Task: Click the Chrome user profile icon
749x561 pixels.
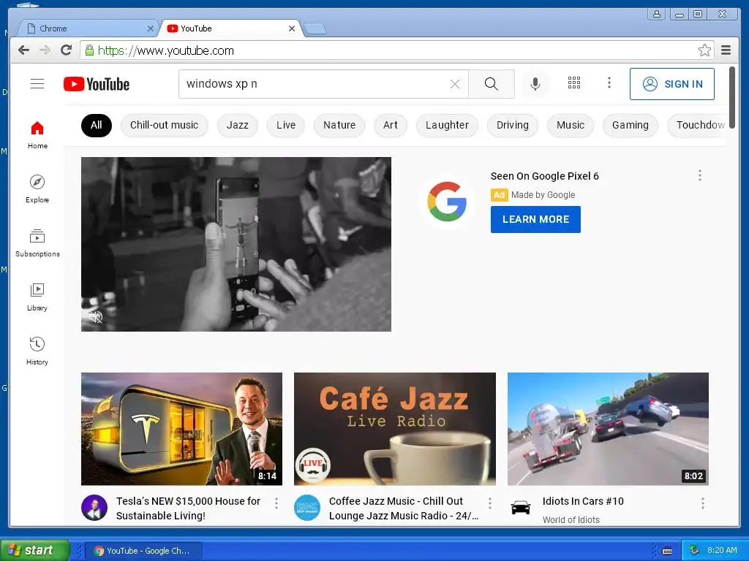Action: tap(658, 14)
